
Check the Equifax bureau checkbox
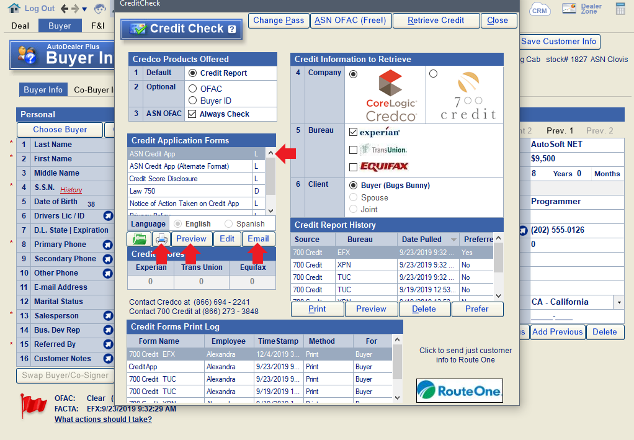(x=353, y=167)
